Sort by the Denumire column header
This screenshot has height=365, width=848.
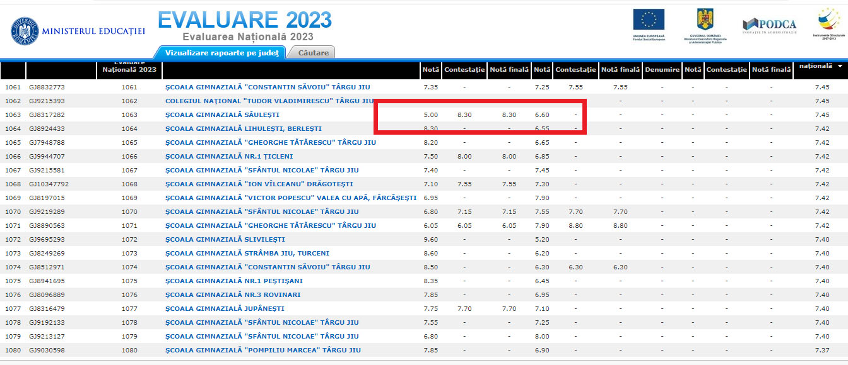pyautogui.click(x=662, y=70)
